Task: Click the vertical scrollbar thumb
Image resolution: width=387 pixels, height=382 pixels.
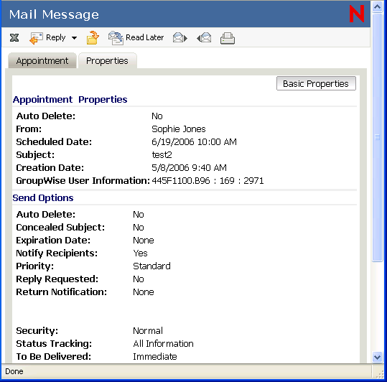Action: (x=377, y=137)
